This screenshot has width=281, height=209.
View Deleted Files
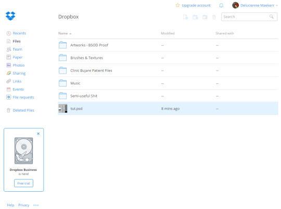tap(23, 110)
